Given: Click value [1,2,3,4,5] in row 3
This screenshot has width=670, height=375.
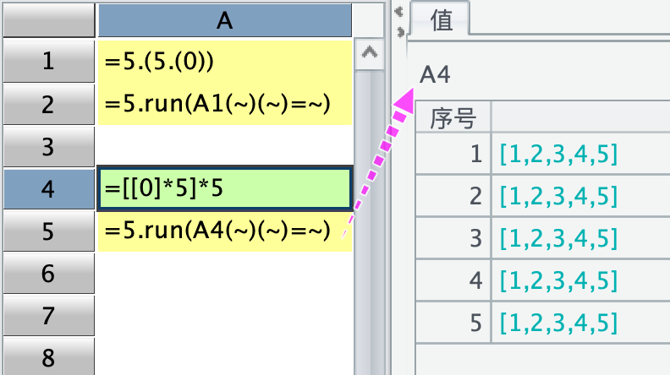Looking at the screenshot, I should [558, 238].
